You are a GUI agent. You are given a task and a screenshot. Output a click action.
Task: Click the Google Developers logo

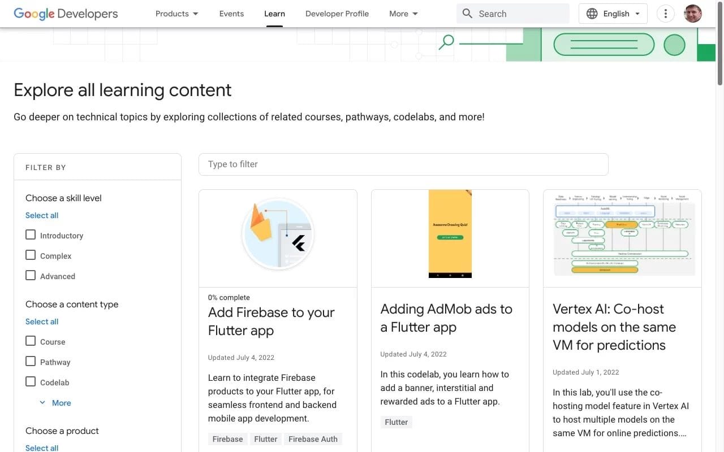click(x=66, y=14)
